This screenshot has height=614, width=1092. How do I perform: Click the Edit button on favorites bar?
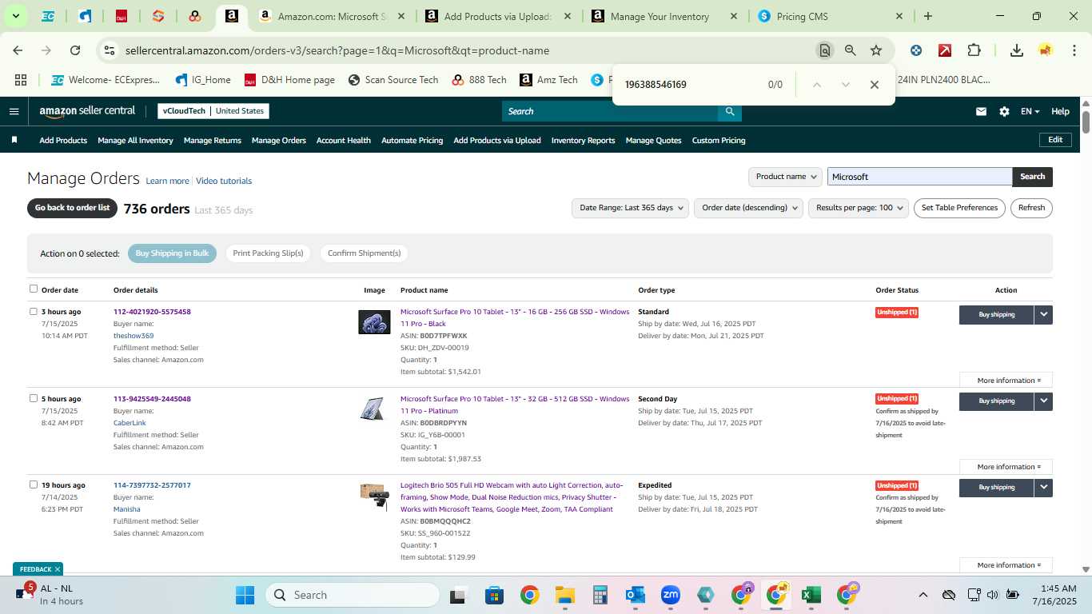1055,140
